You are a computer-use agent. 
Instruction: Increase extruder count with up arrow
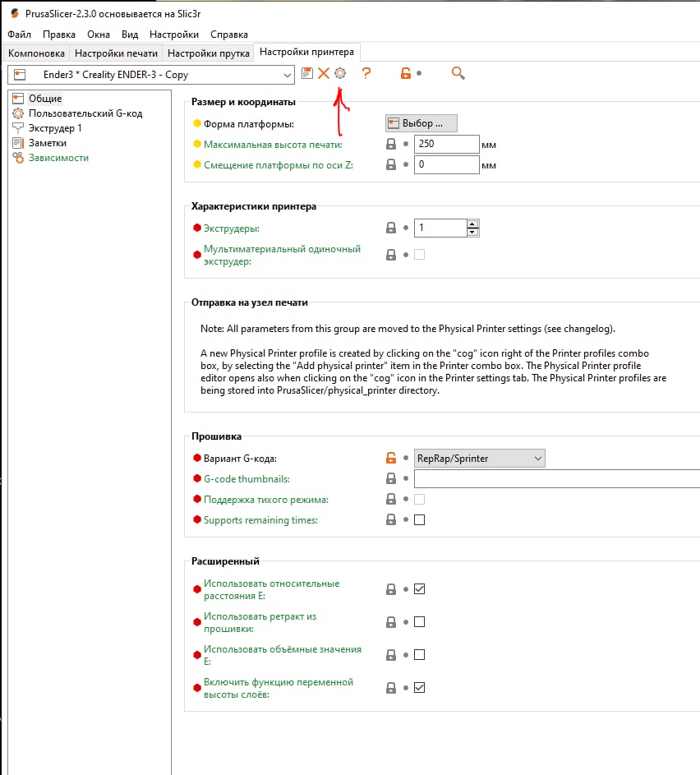[472, 224]
